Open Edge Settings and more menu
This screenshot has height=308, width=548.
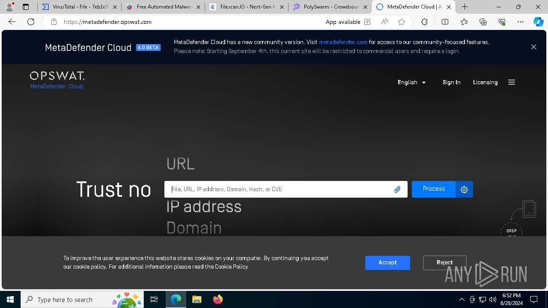[x=521, y=22]
